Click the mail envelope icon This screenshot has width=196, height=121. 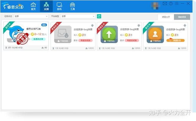[165, 4]
